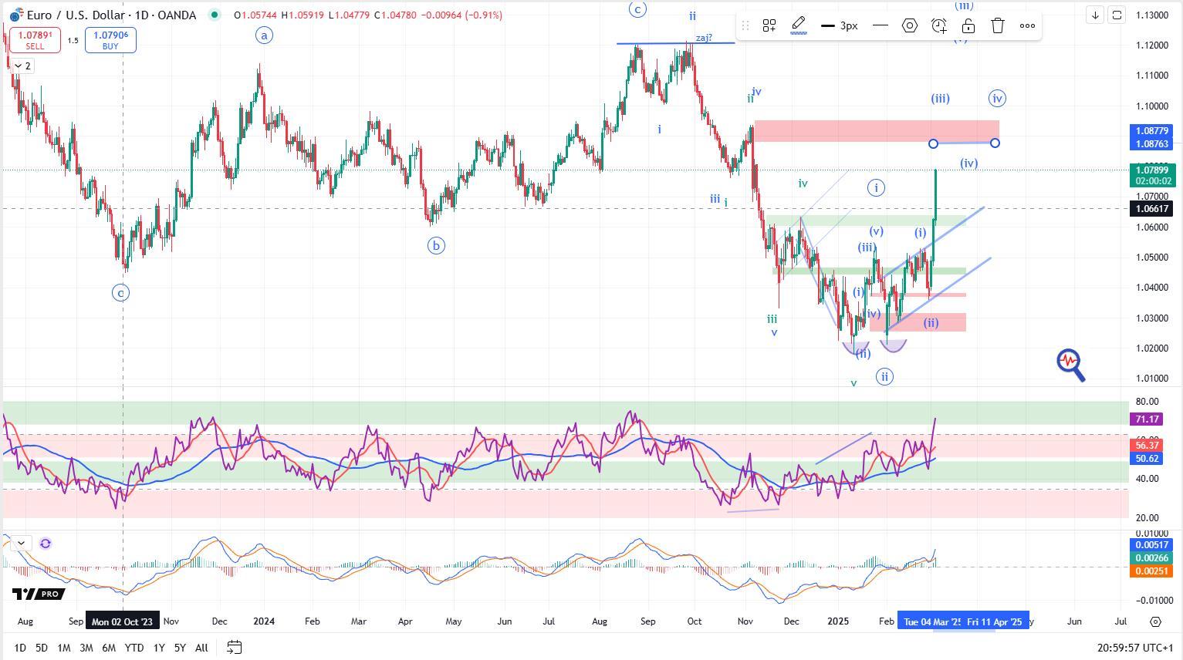The height and width of the screenshot is (660, 1183).
Task: Click the EURUSD flag icon
Action: point(16,15)
